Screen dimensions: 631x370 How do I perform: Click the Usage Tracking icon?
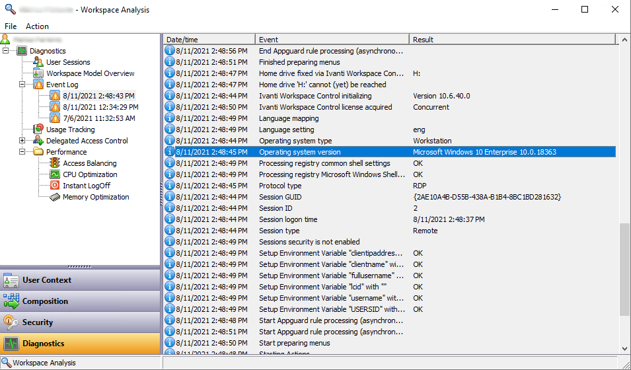tap(38, 129)
